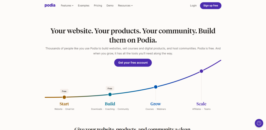Click the Community label under Build
266x130 pixels.
pos(123,109)
